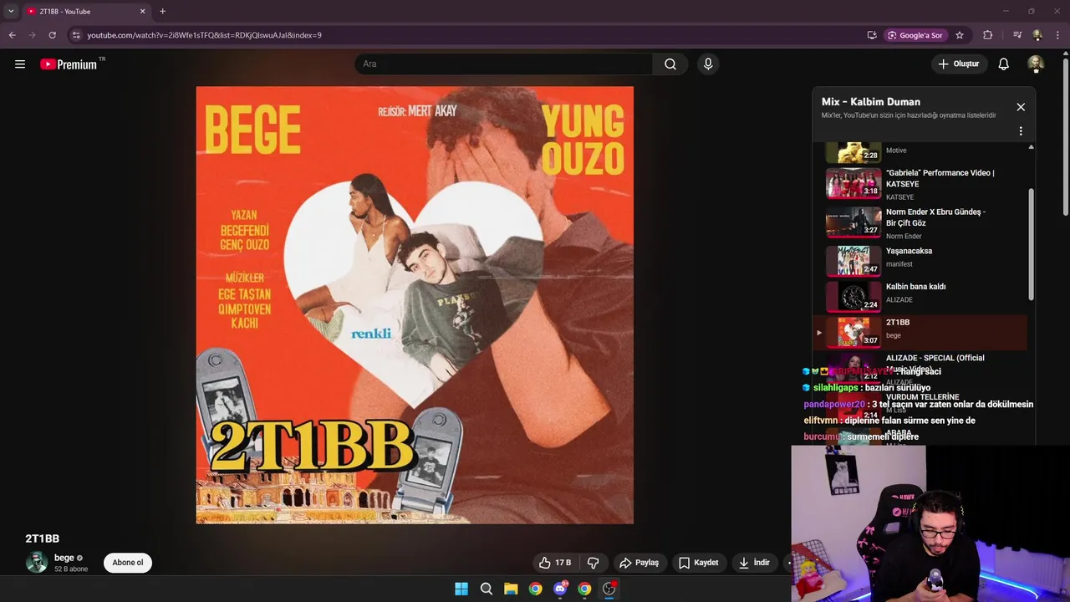
Task: Install app icon in the address bar
Action: pos(872,35)
